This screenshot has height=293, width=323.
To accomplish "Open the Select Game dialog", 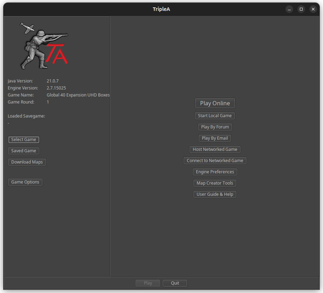I will (x=24, y=139).
